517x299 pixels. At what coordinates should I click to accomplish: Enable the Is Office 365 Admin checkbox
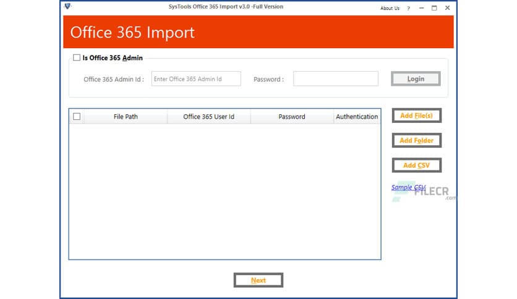coord(77,57)
